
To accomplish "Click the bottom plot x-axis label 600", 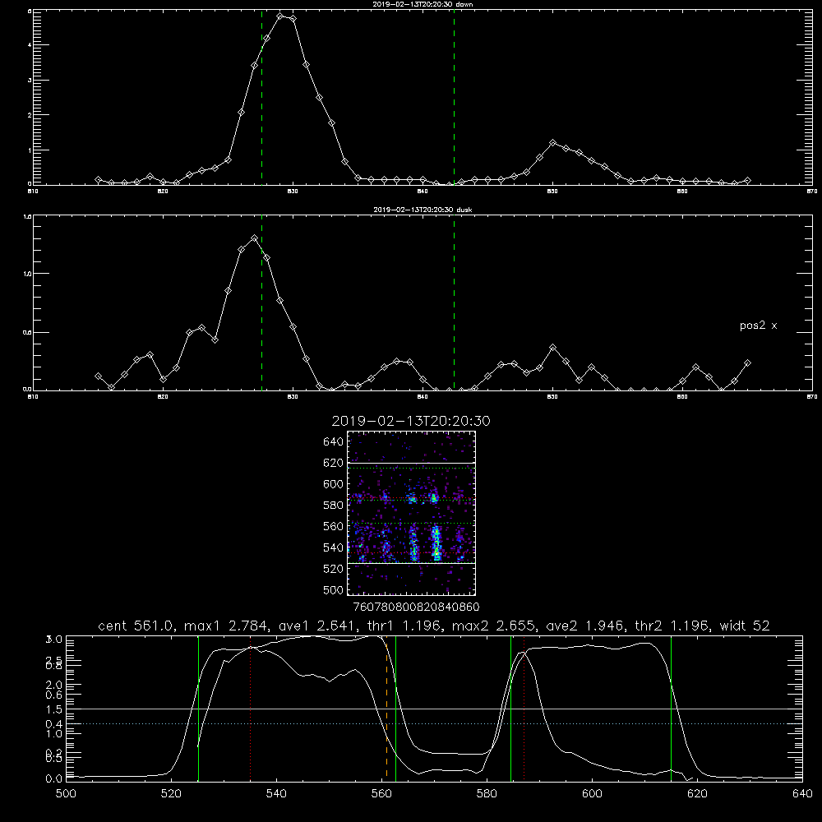I will click(x=592, y=794).
